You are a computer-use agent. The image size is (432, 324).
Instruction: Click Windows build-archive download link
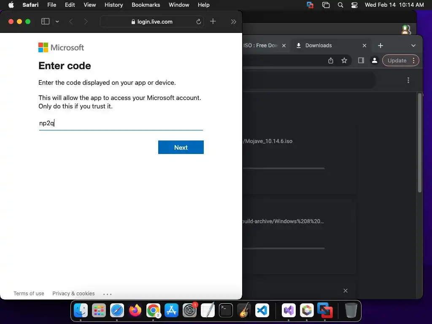(283, 221)
